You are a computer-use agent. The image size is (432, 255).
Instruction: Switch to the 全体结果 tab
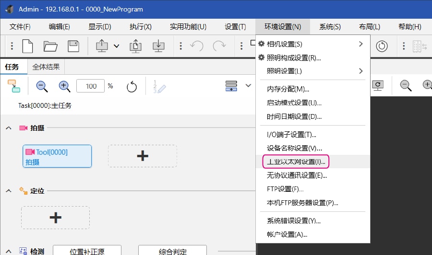pos(46,67)
